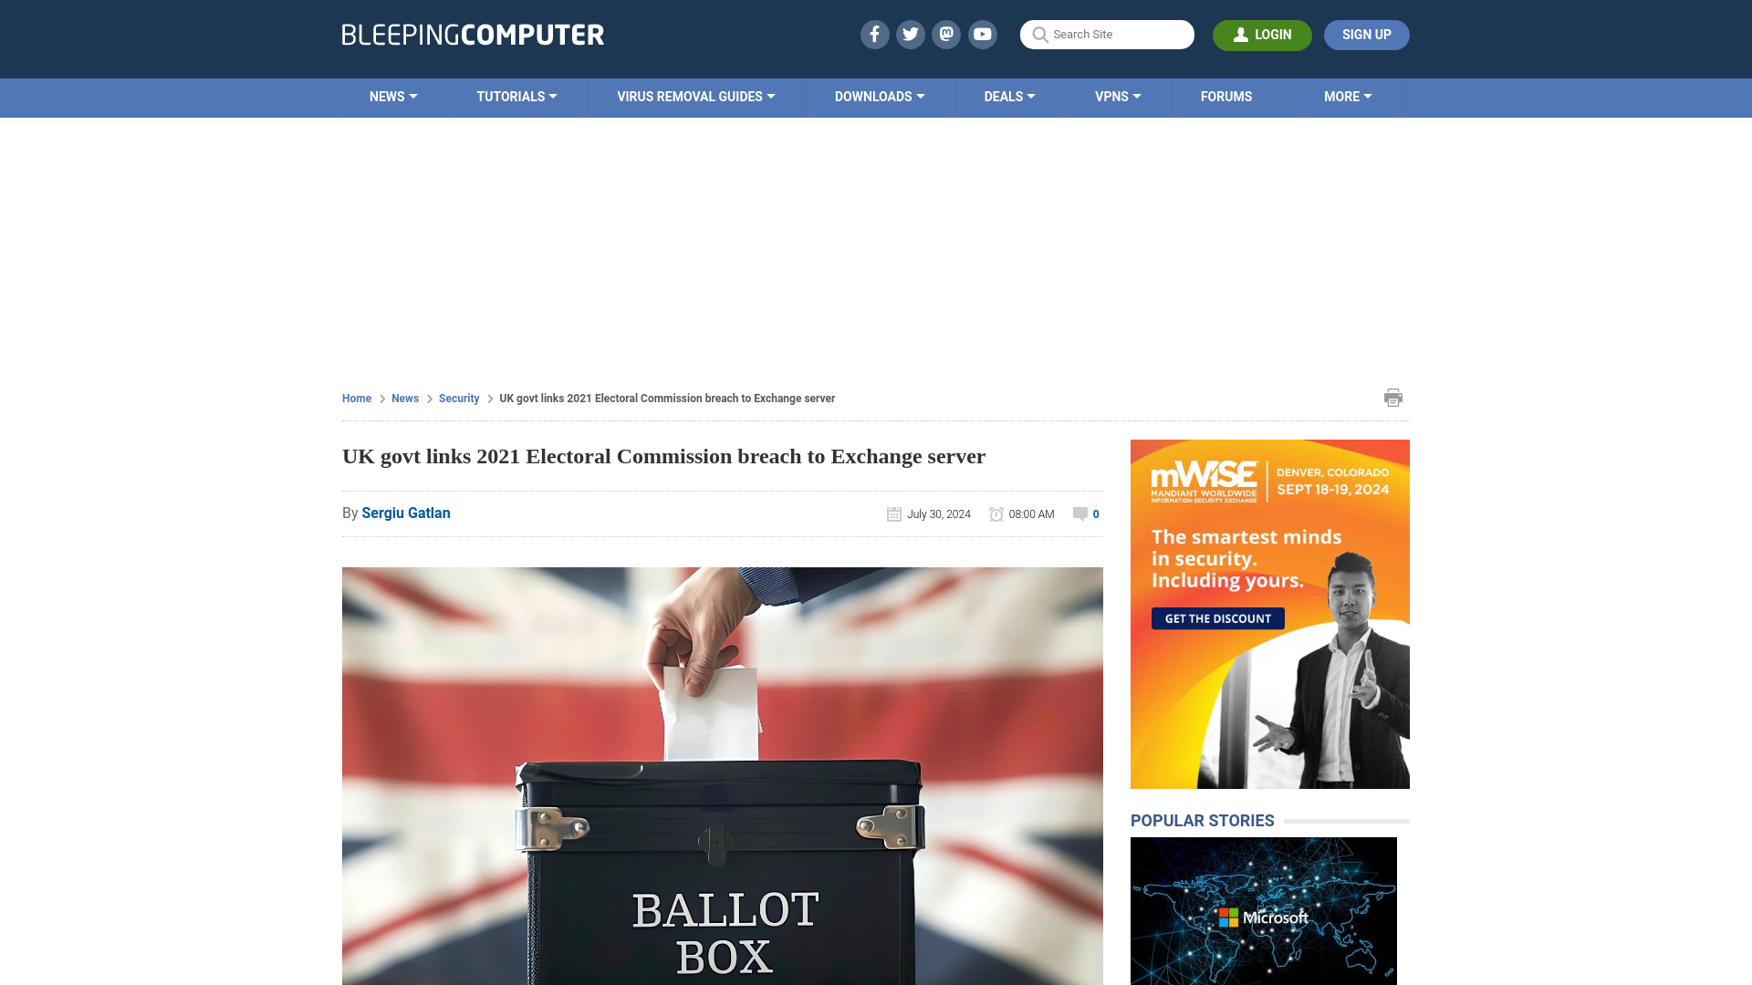Viewport: 1752px width, 985px height.
Task: Click the Print article icon
Action: (1392, 398)
